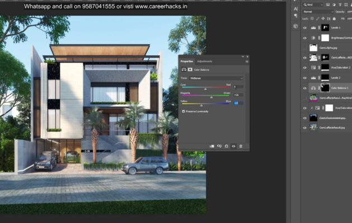
Task: Select the Properties tab
Action: (x=187, y=61)
